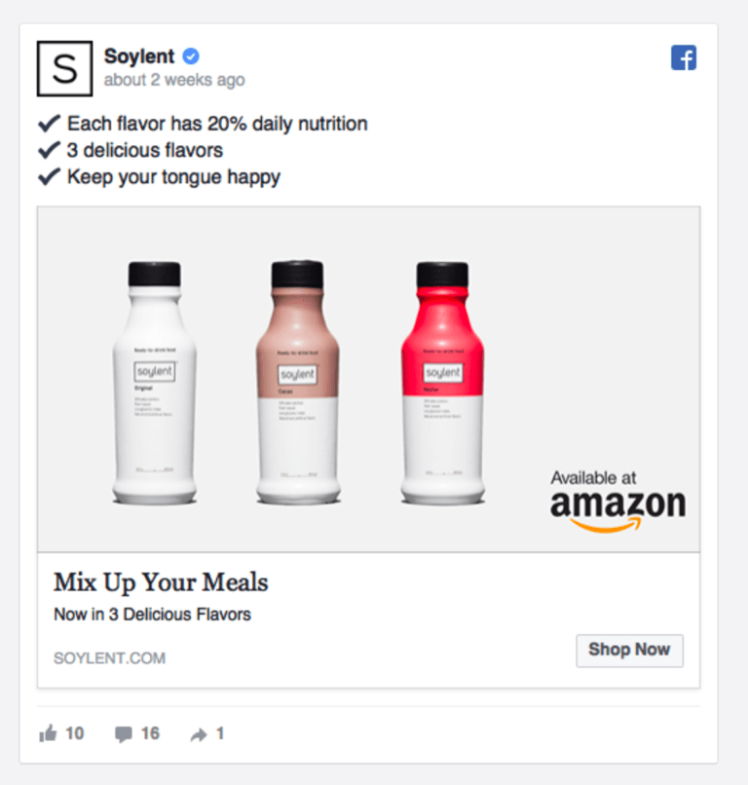Select the brown Cacao bottle

pos(298,382)
